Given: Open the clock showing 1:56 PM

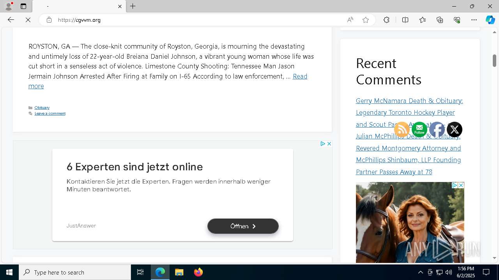Looking at the screenshot, I should click(x=466, y=272).
